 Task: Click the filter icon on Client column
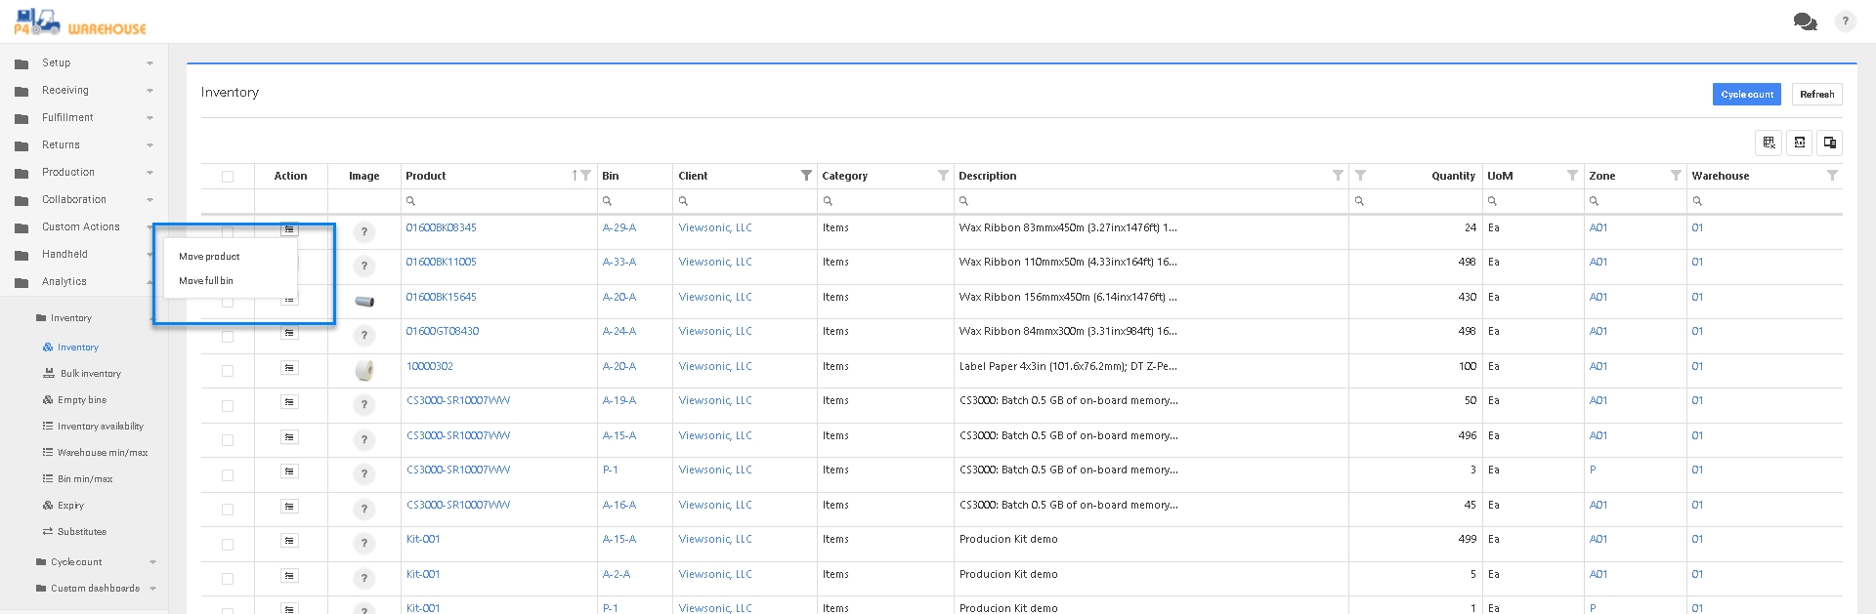[806, 176]
